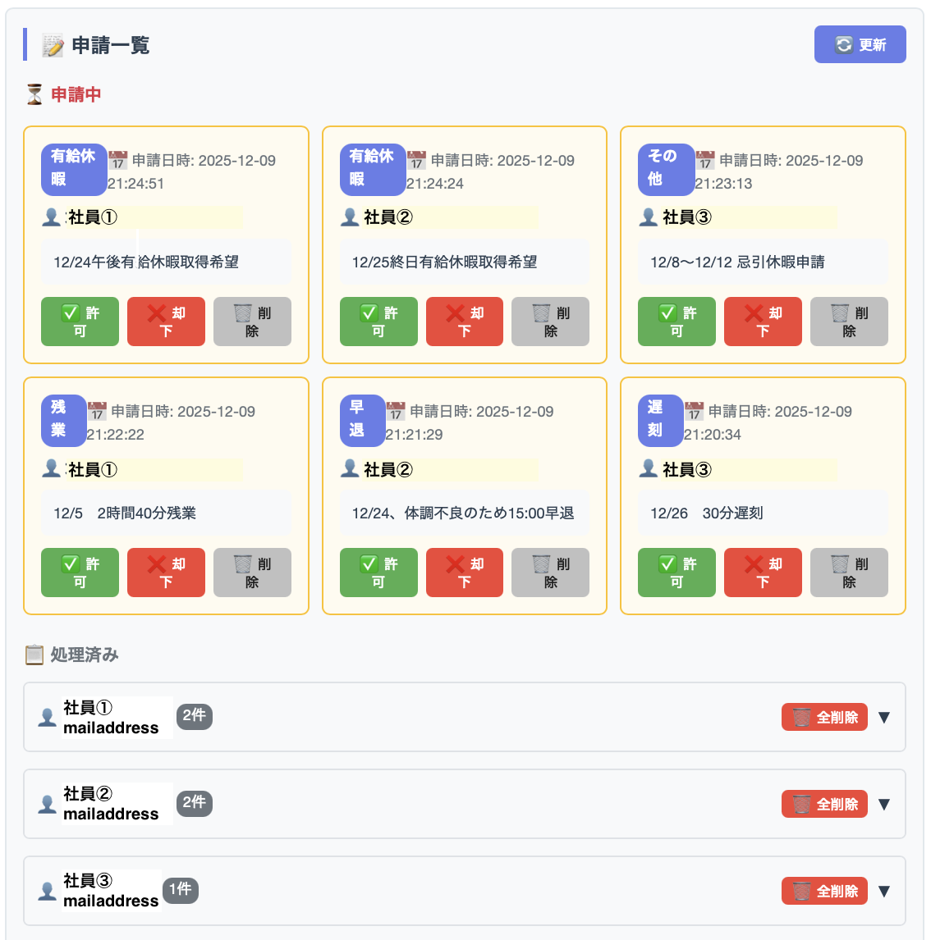
Task: Reject 社員②'s 早退 request with 却下
Action: click(x=464, y=572)
